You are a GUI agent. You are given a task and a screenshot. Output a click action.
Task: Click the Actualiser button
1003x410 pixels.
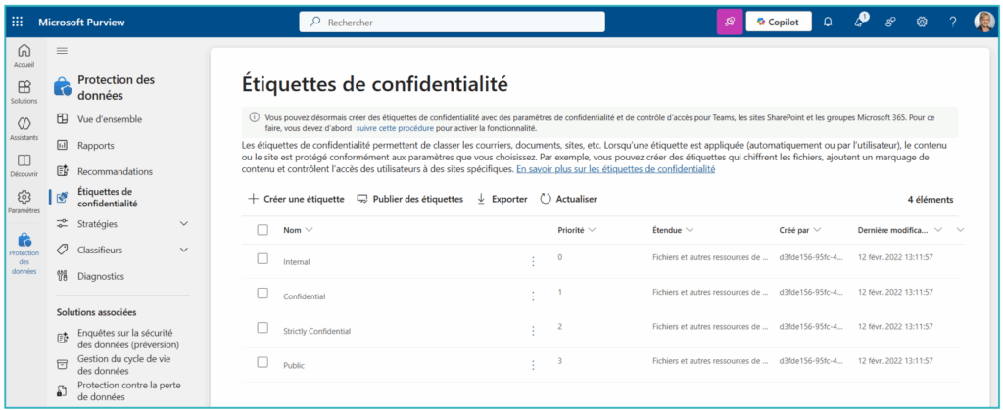(569, 200)
